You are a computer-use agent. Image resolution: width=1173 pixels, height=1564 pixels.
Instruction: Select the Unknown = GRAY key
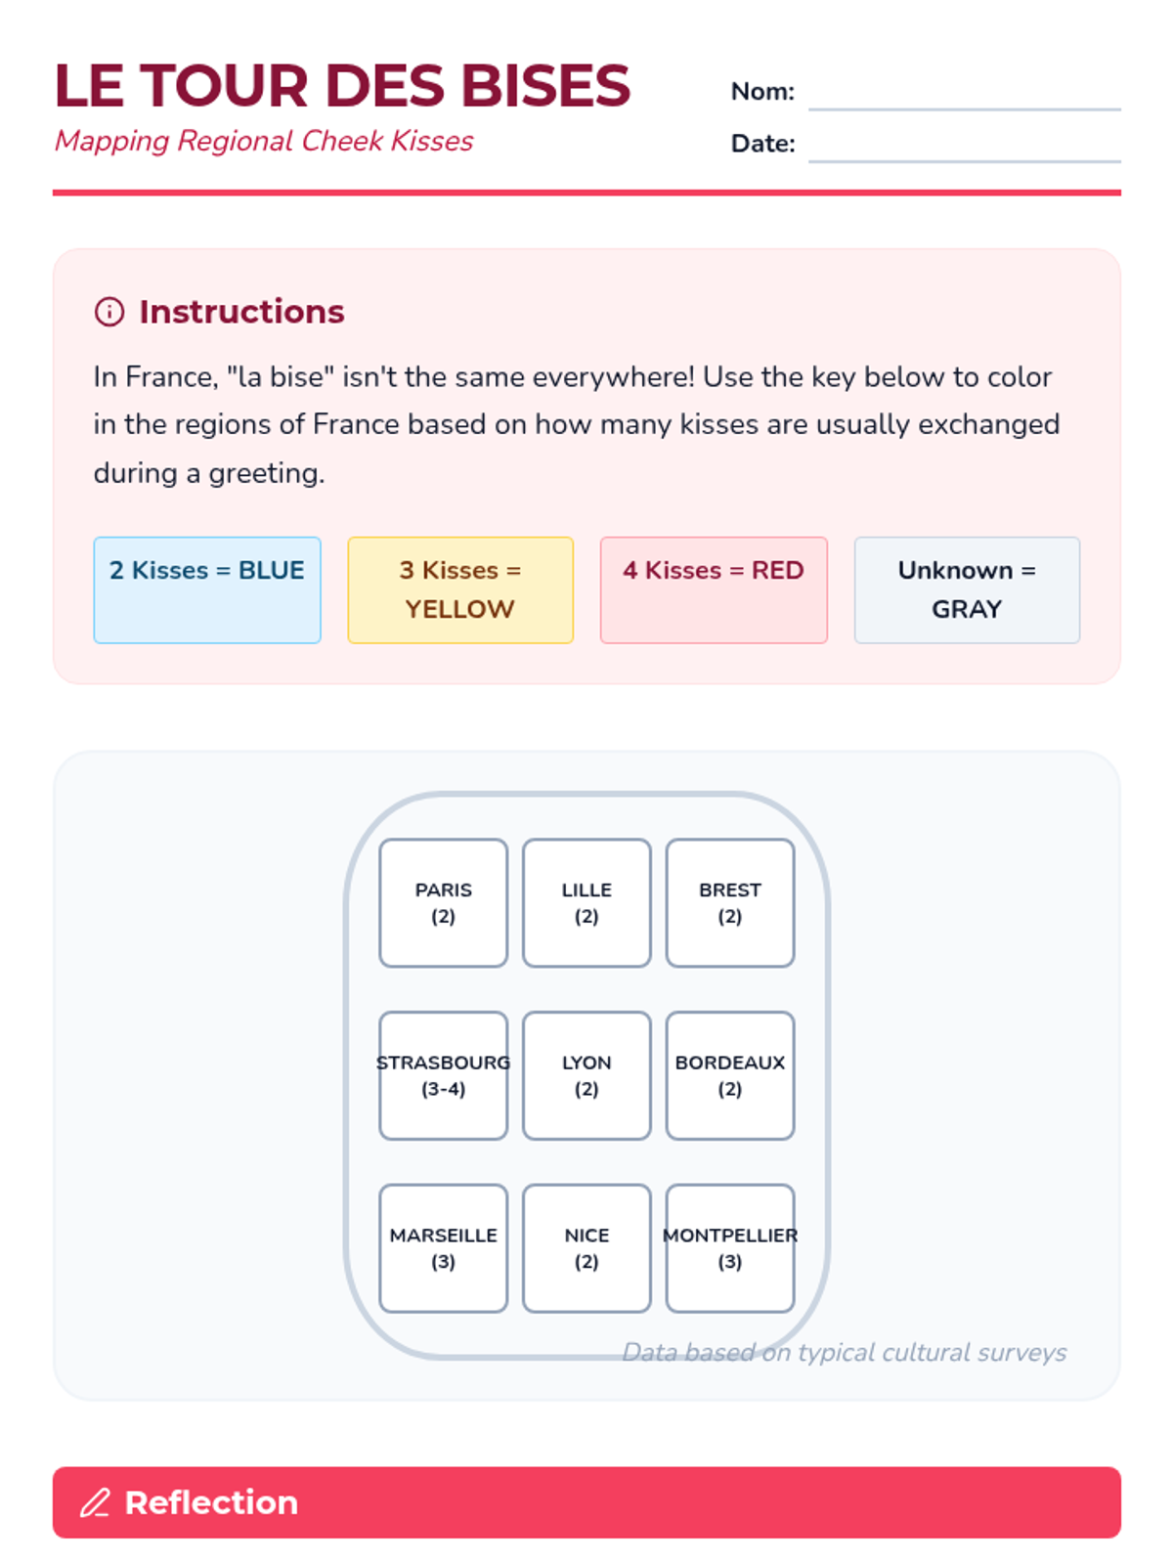[x=967, y=589]
